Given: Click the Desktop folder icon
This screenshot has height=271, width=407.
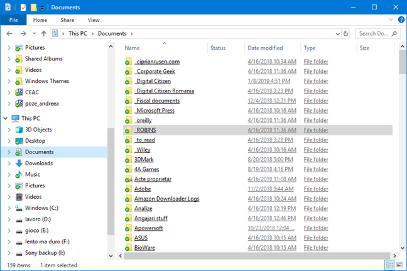Looking at the screenshot, I should [x=19, y=141].
